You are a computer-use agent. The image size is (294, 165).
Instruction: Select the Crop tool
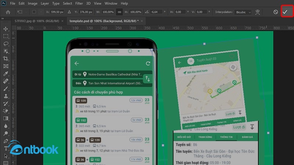6,59
